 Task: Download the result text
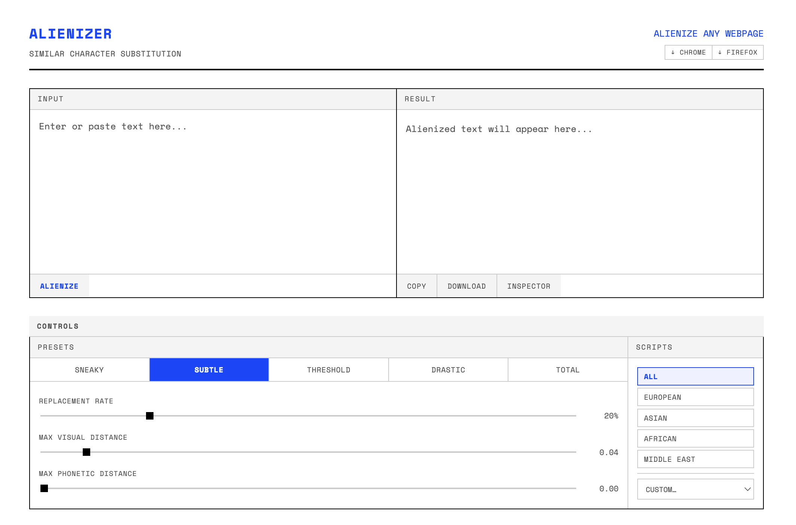467,286
